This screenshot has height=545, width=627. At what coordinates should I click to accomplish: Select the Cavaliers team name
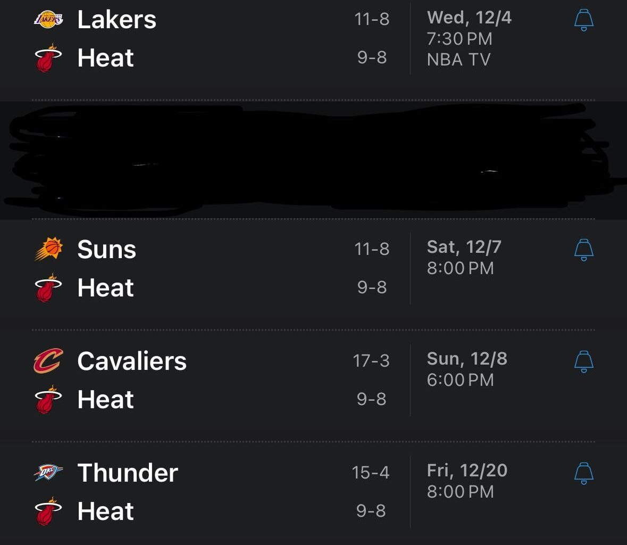[x=132, y=361]
